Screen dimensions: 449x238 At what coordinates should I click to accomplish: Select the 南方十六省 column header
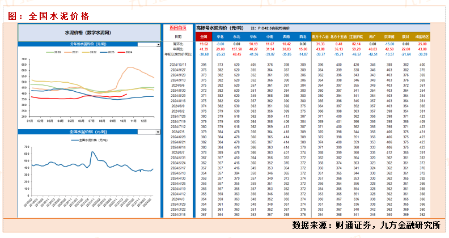click(320, 37)
